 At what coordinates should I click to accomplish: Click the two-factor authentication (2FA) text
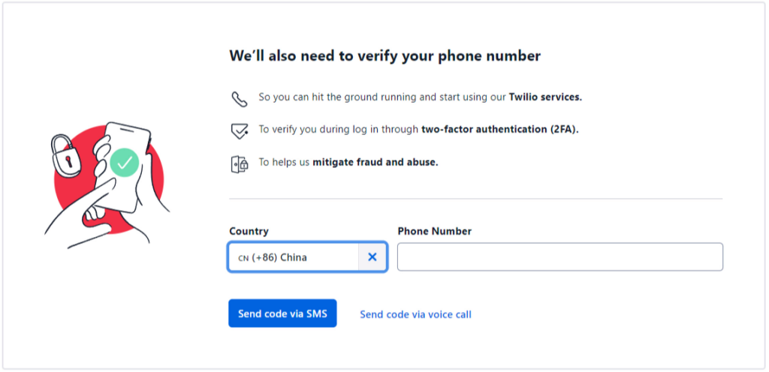coord(499,129)
